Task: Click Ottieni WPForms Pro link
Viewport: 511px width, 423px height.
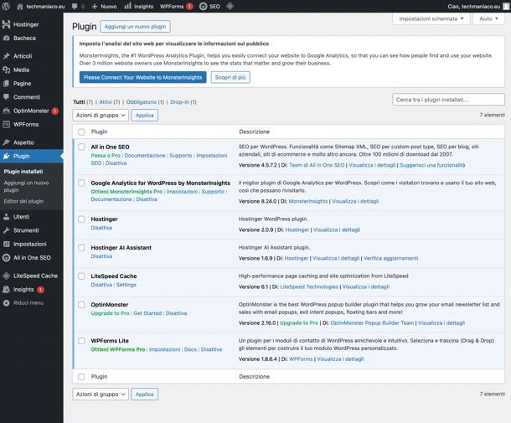Action: coord(118,349)
